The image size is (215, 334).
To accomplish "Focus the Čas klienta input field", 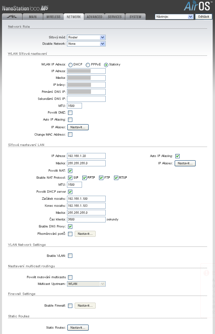I will [86, 219].
